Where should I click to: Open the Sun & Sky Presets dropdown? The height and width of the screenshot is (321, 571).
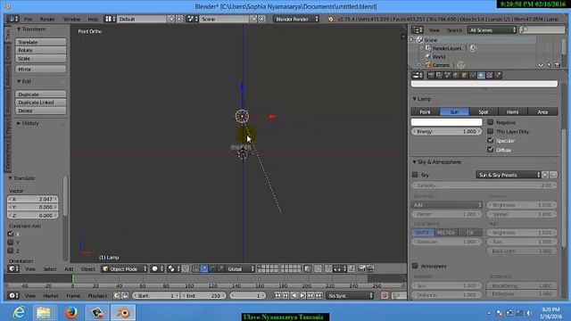pos(509,175)
